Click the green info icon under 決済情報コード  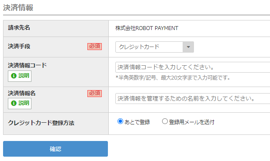point(14,76)
